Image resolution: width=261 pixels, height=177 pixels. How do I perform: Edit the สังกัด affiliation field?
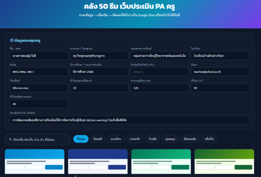pyautogui.click(x=39, y=72)
